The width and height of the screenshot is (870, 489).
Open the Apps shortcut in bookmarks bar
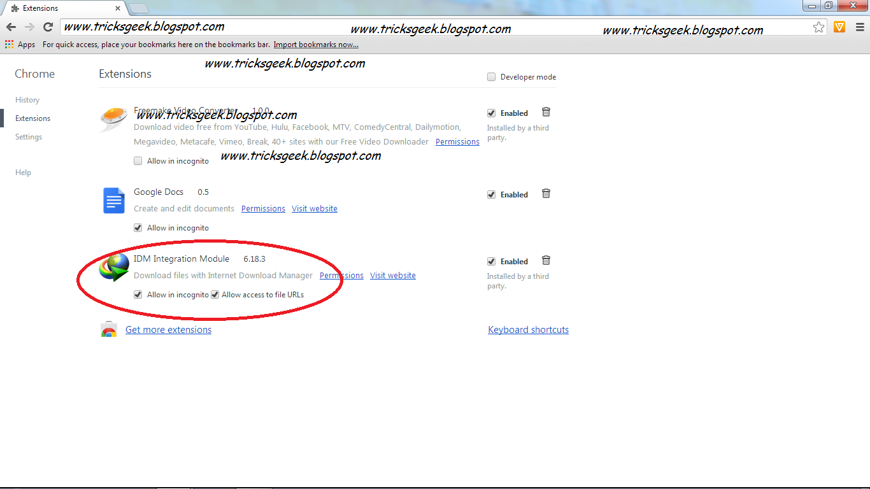tap(20, 45)
